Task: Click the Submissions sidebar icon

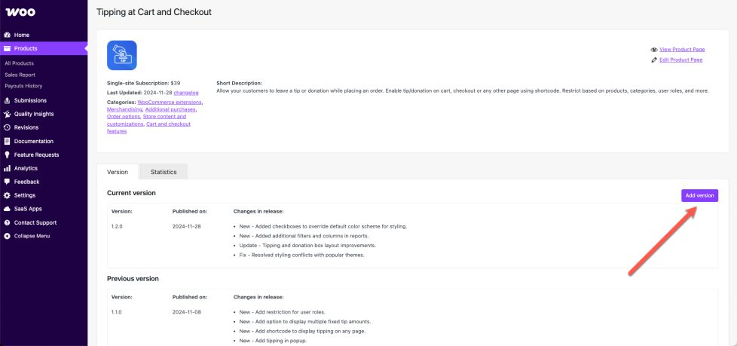Action: pyautogui.click(x=7, y=100)
